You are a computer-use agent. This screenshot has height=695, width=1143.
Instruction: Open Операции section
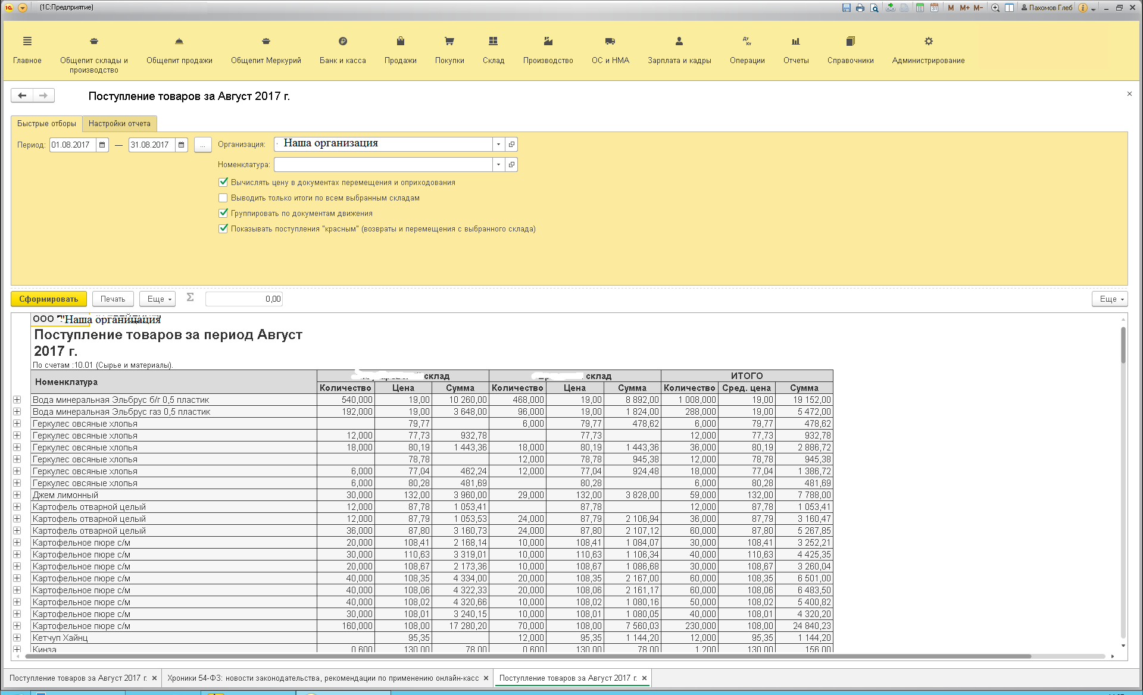coord(747,50)
